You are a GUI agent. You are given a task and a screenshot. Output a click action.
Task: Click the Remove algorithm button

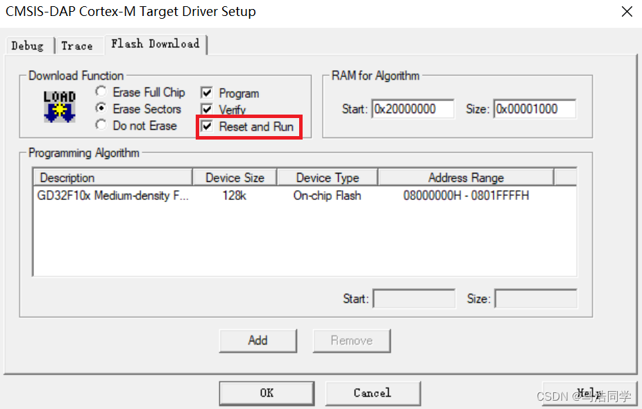[352, 340]
